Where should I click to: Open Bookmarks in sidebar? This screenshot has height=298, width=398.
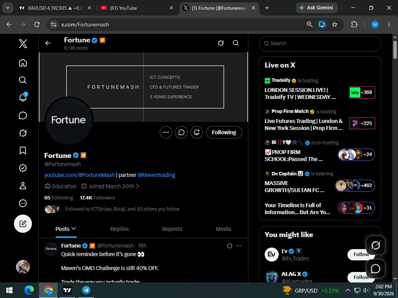[x=23, y=151]
